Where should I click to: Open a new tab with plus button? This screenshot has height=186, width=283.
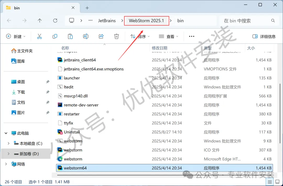pyautogui.click(x=87, y=8)
